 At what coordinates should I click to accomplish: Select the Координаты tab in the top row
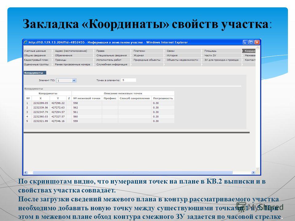(249, 51)
